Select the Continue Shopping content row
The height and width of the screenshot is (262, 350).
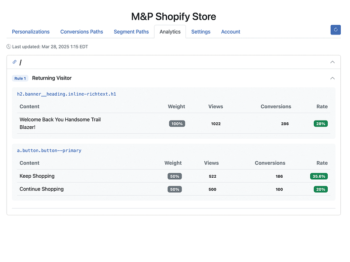[174, 189]
